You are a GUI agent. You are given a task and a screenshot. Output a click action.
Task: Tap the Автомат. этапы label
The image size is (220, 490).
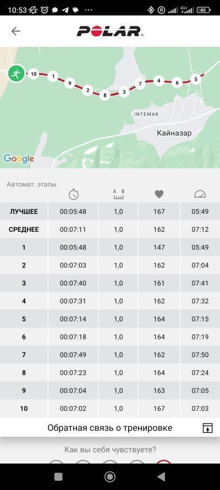(x=31, y=185)
